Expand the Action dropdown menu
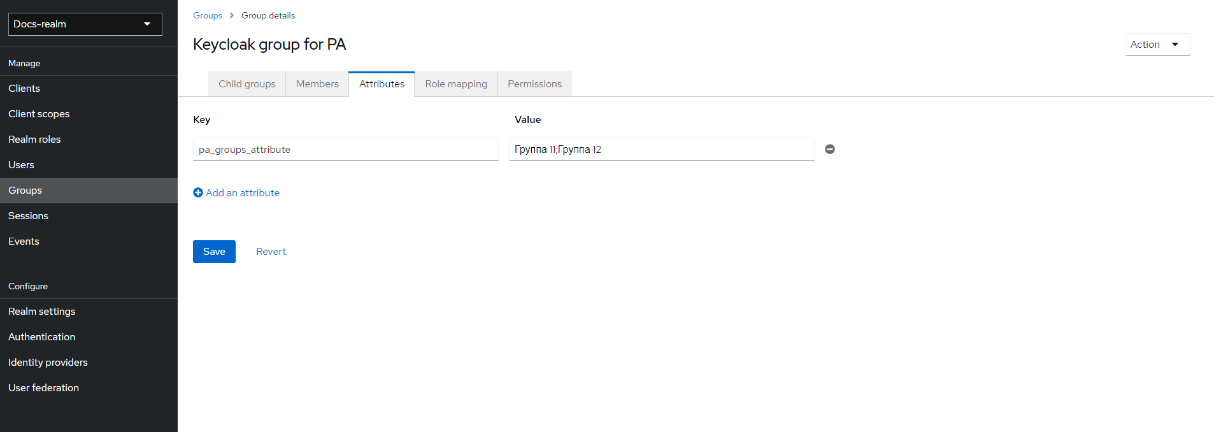1214x432 pixels. (1157, 45)
